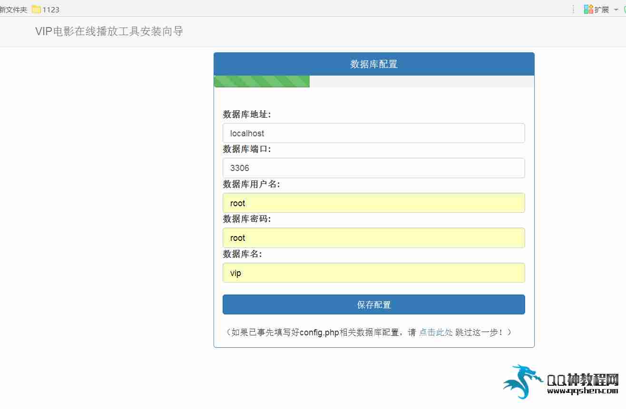This screenshot has width=626, height=409.
Task: Click the 数据库密码 label
Action: [247, 219]
